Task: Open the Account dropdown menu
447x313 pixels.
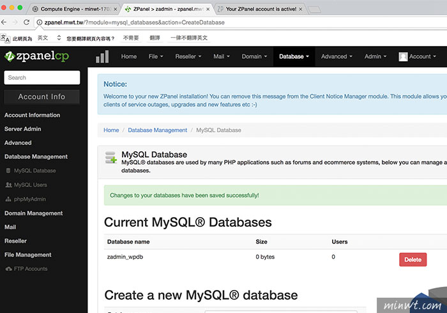Action: [x=418, y=56]
